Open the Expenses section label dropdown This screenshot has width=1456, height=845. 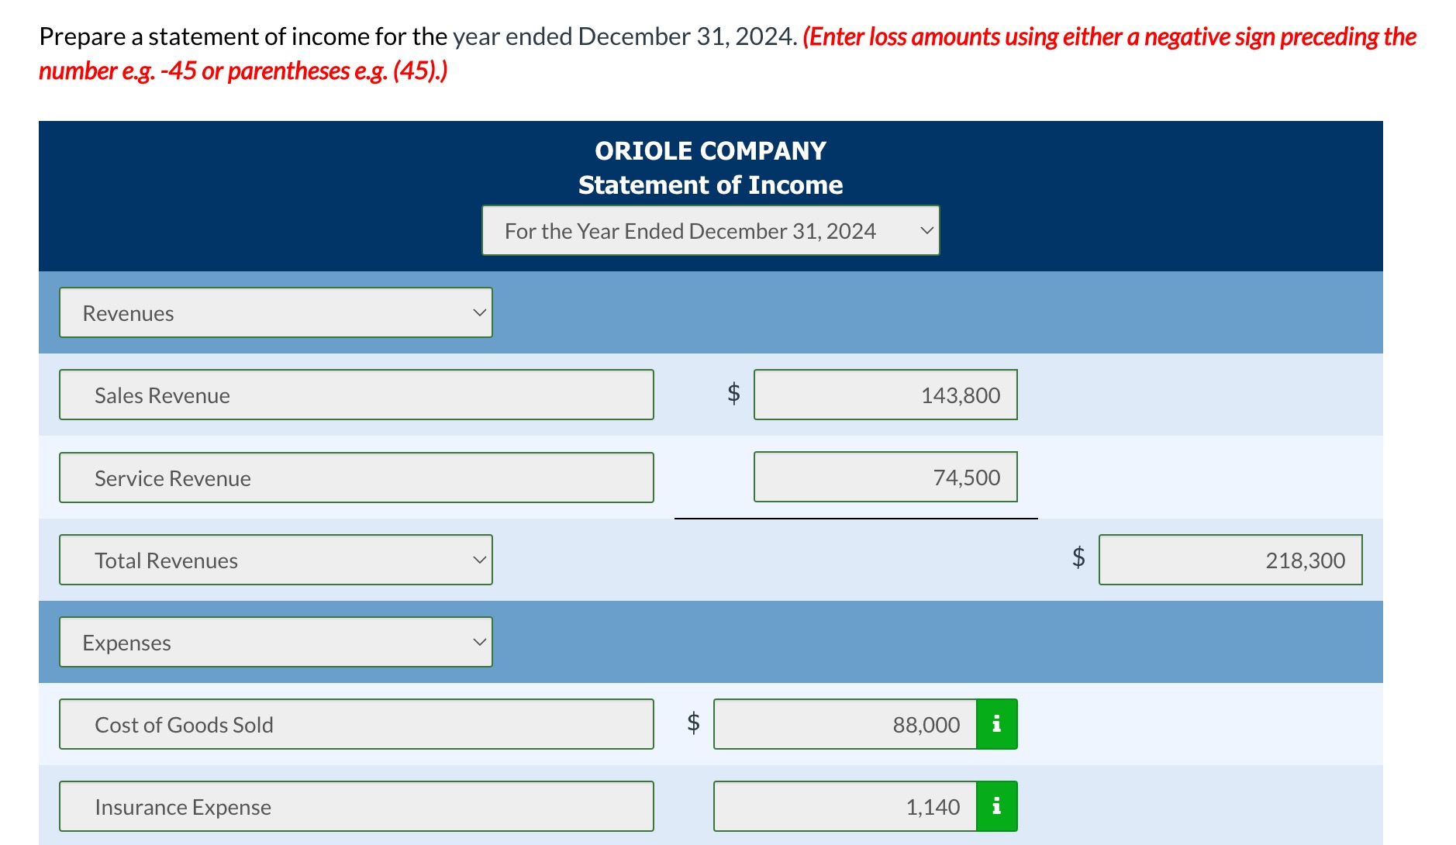[x=275, y=641]
